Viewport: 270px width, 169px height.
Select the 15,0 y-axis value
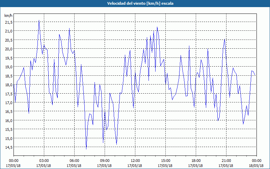click(x=9, y=139)
